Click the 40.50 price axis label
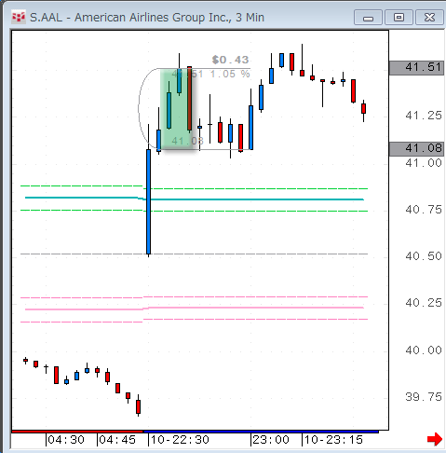446x453 pixels. pos(424,256)
